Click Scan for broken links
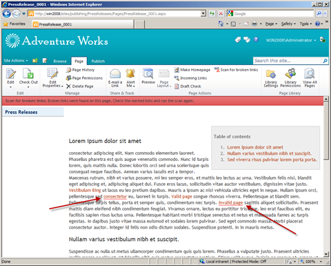 [236, 70]
